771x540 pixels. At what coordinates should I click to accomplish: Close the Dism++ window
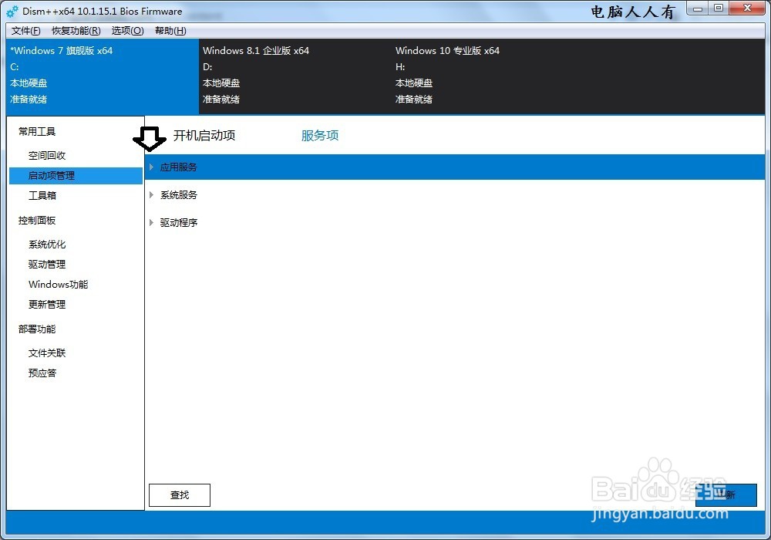(x=747, y=8)
